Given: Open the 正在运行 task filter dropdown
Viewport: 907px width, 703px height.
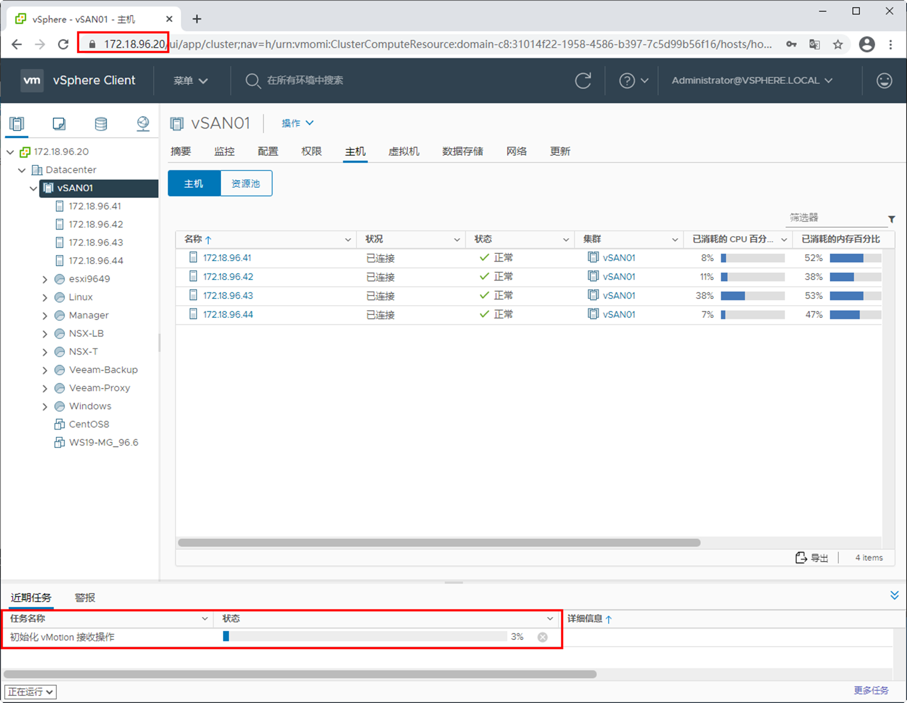Looking at the screenshot, I should pyautogui.click(x=30, y=692).
